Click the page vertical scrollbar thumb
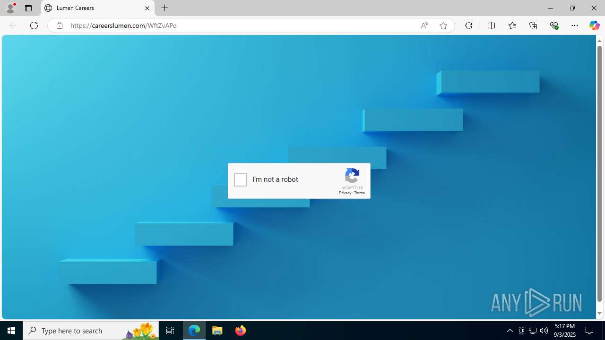This screenshot has height=340, width=605. coord(599,174)
